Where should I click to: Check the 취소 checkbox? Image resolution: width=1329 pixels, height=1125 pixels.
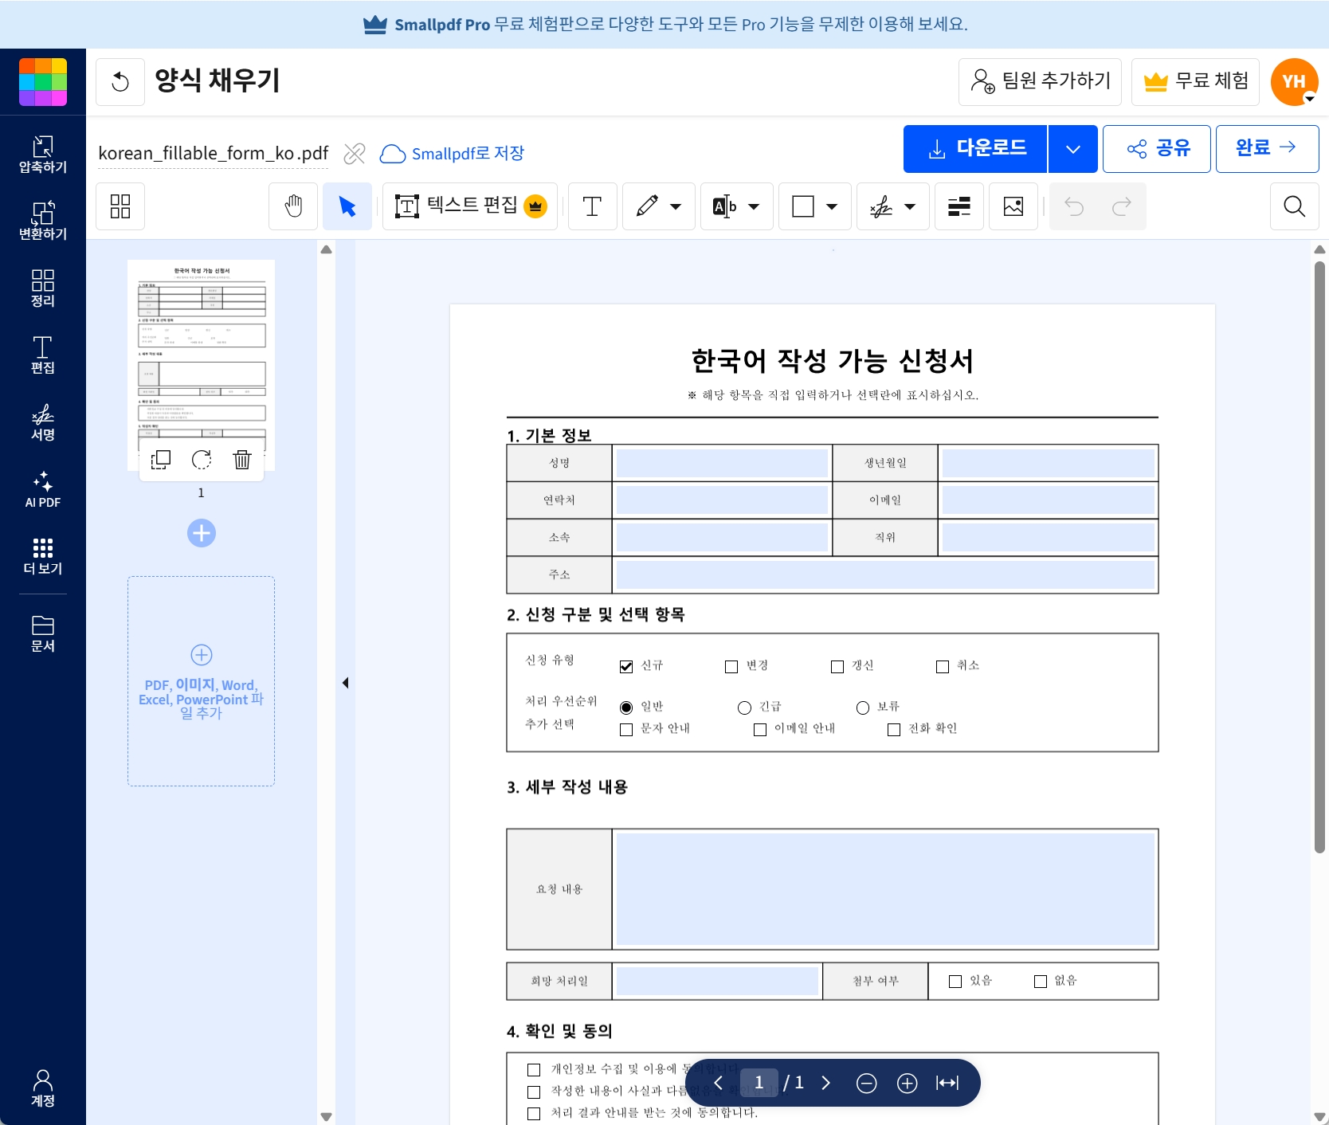(x=943, y=666)
